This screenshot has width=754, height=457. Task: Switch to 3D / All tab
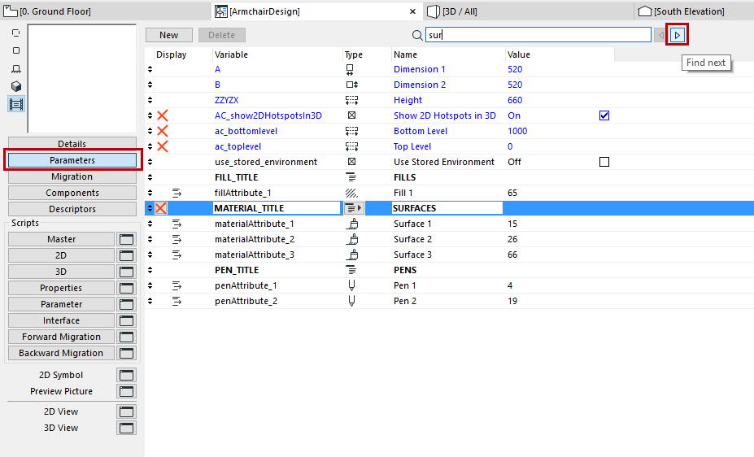(x=452, y=11)
